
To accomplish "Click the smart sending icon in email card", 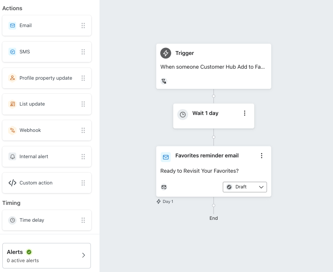I will pyautogui.click(x=164, y=187).
